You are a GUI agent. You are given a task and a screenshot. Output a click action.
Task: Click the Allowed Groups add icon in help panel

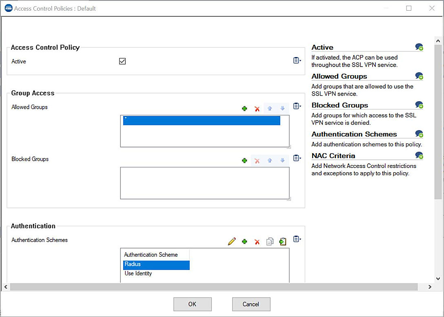(419, 76)
